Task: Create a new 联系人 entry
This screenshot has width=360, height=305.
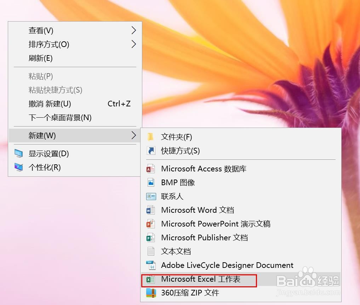Action: (x=241, y=197)
